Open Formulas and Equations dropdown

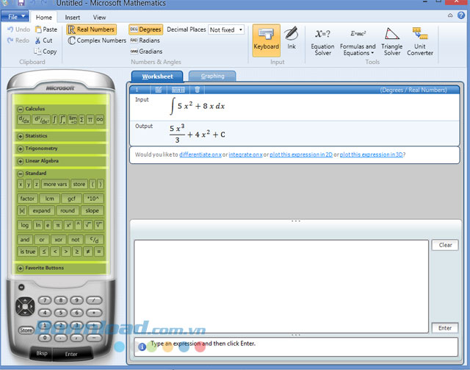click(x=358, y=41)
